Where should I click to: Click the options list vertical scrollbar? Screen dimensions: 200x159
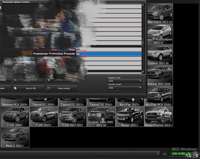click(143, 37)
